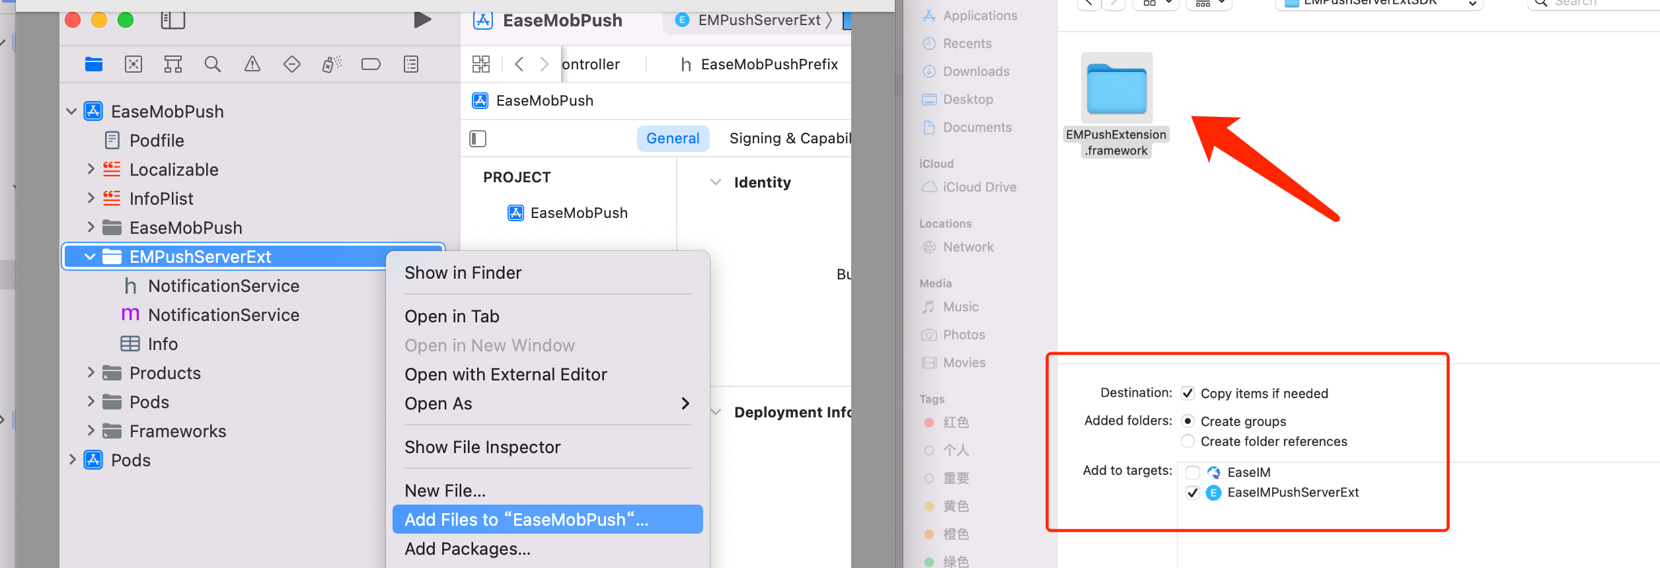Select the red 红色 tag

pyautogui.click(x=946, y=423)
